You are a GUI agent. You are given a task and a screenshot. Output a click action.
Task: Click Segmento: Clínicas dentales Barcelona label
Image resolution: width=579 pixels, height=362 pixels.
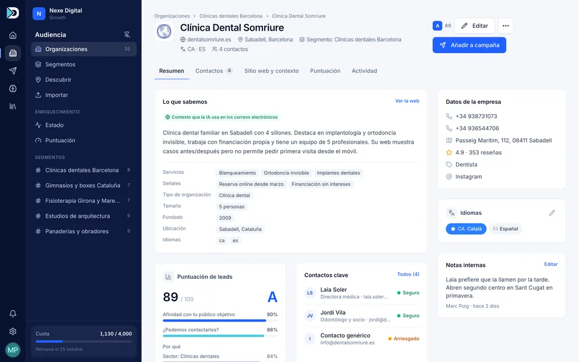(350, 40)
